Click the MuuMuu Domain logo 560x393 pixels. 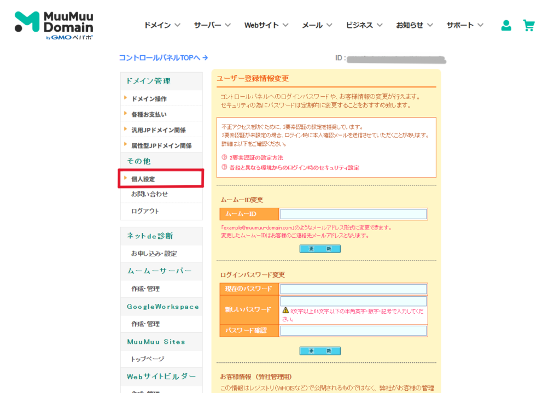pyautogui.click(x=54, y=25)
